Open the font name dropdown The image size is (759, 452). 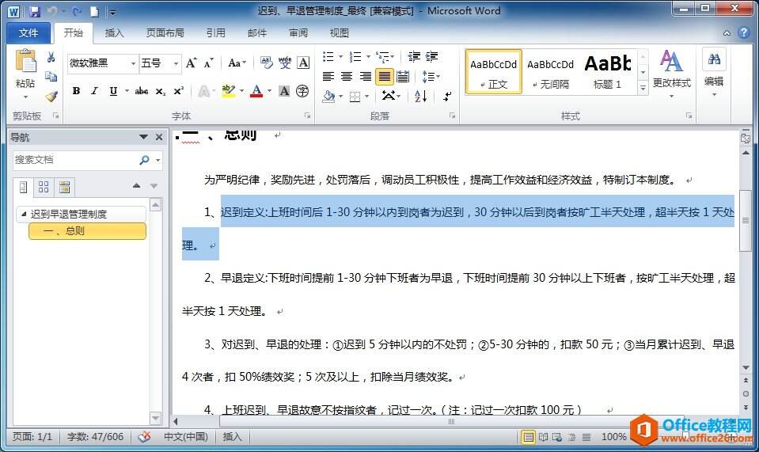[133, 63]
